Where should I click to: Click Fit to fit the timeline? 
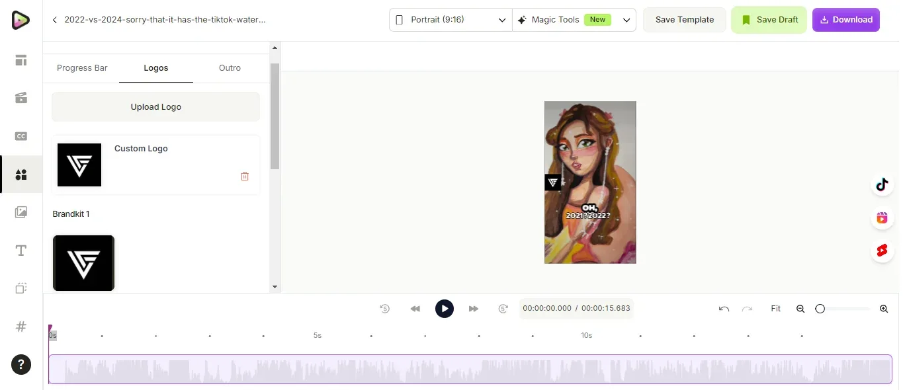pos(776,309)
